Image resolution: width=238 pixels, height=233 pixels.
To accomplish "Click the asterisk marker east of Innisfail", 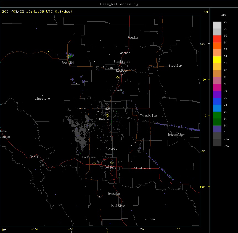I will tap(139, 84).
